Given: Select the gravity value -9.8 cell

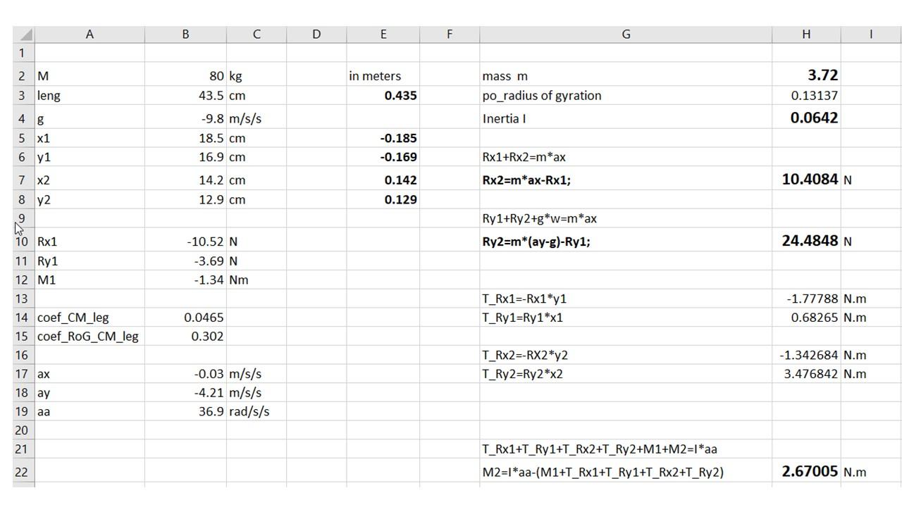Looking at the screenshot, I should 185,118.
